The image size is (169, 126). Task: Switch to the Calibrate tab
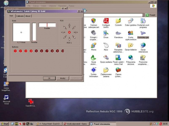[x=20, y=16]
